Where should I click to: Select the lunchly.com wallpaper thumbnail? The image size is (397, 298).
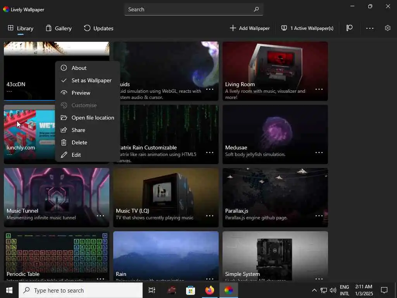29,134
